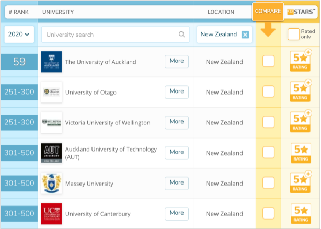Click the search magnifier icon
Image resolution: width=321 pixels, height=229 pixels.
182,35
